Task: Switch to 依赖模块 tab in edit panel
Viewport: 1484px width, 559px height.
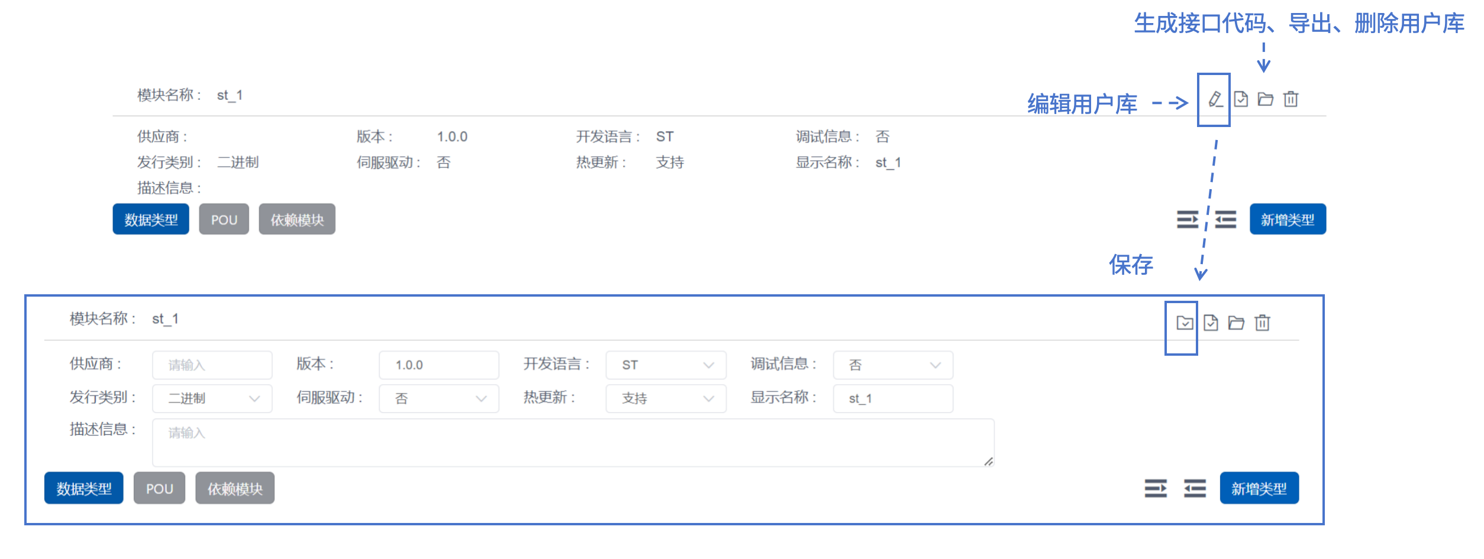Action: click(235, 488)
